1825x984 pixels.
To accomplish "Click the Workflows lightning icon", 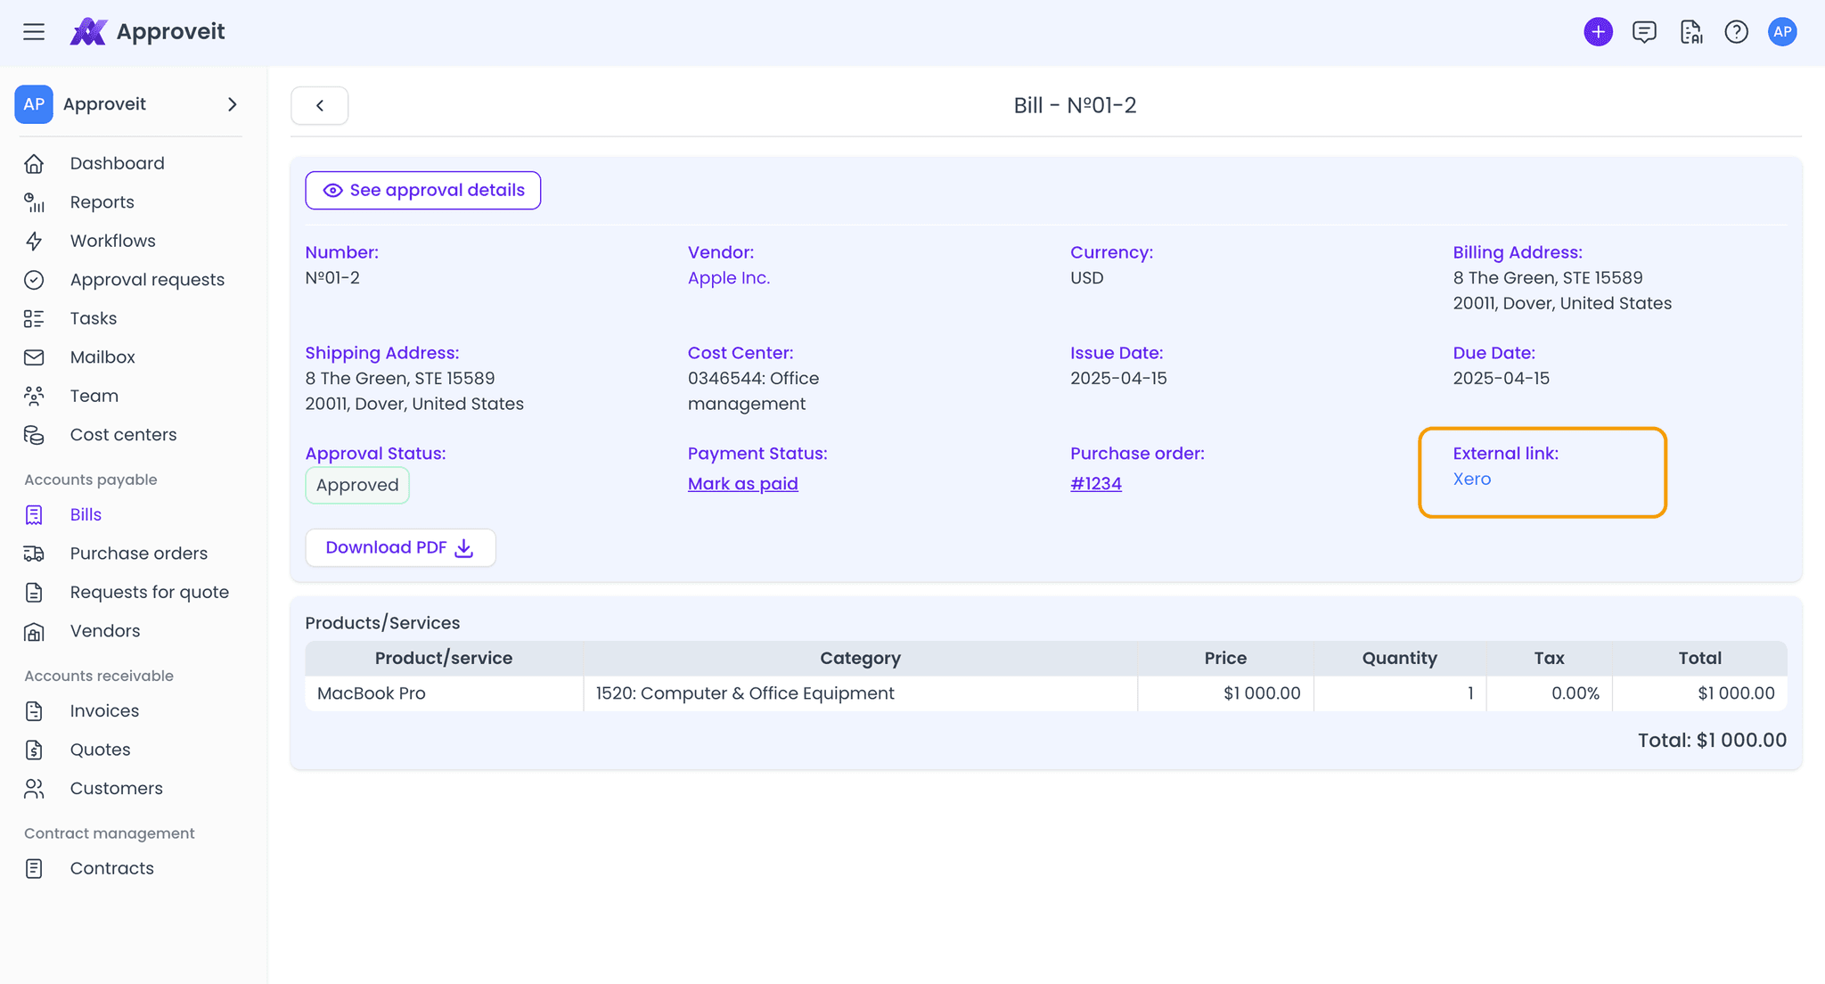I will 34,241.
